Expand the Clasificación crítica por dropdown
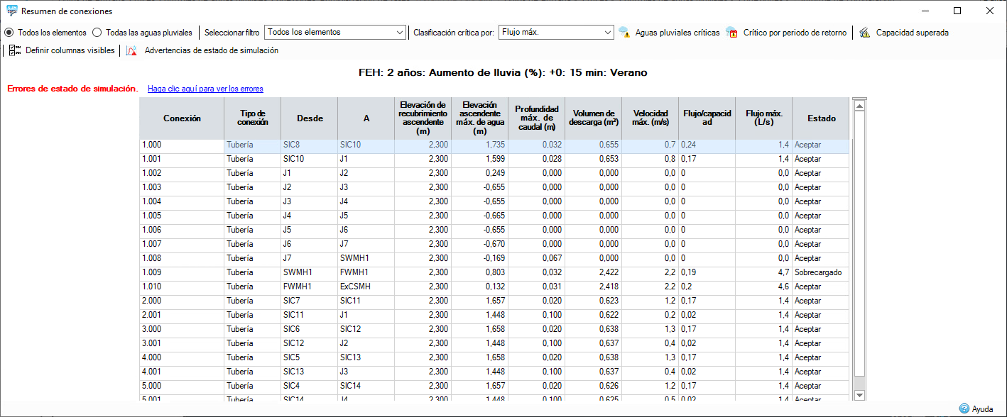 tap(557, 32)
